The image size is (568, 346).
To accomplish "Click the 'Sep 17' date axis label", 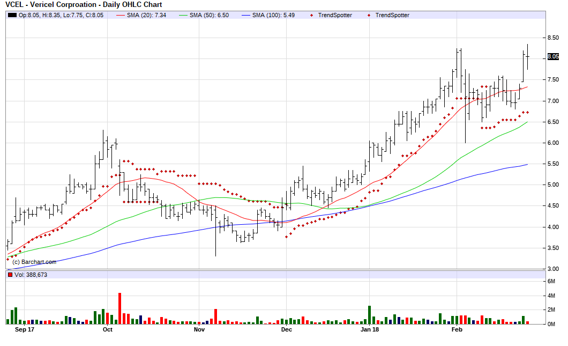I will click(x=24, y=330).
